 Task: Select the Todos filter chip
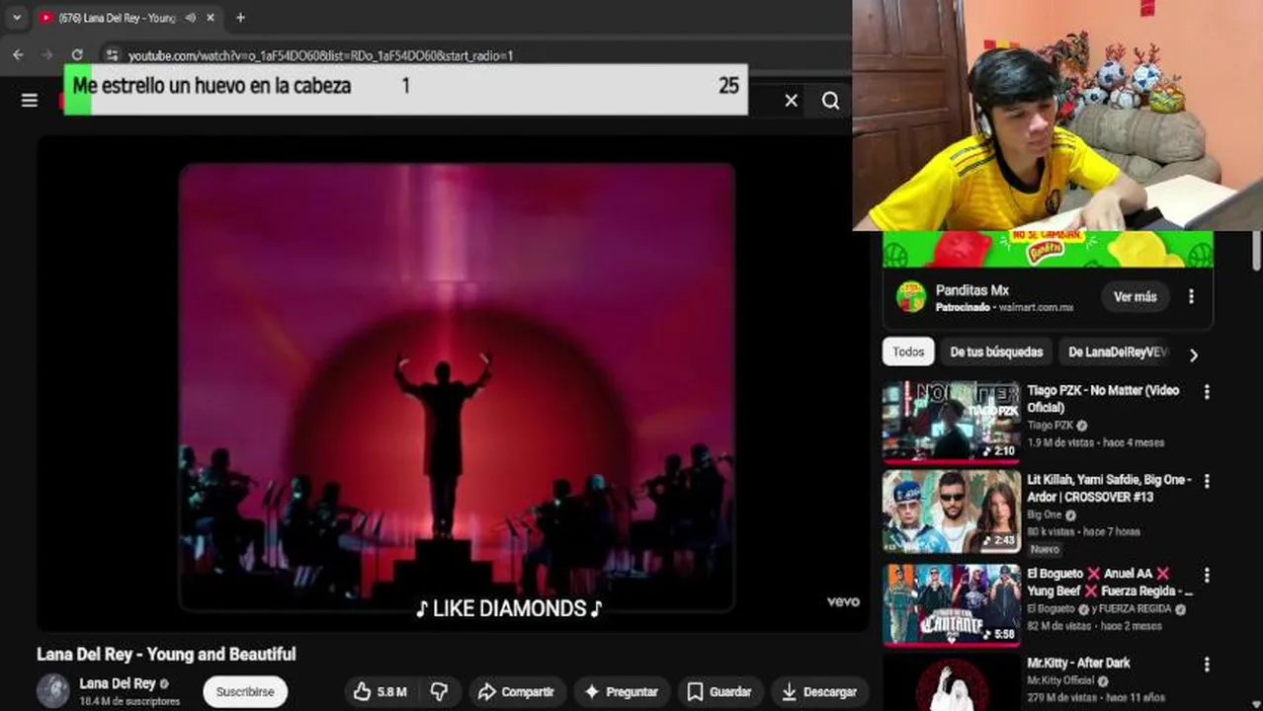click(908, 352)
